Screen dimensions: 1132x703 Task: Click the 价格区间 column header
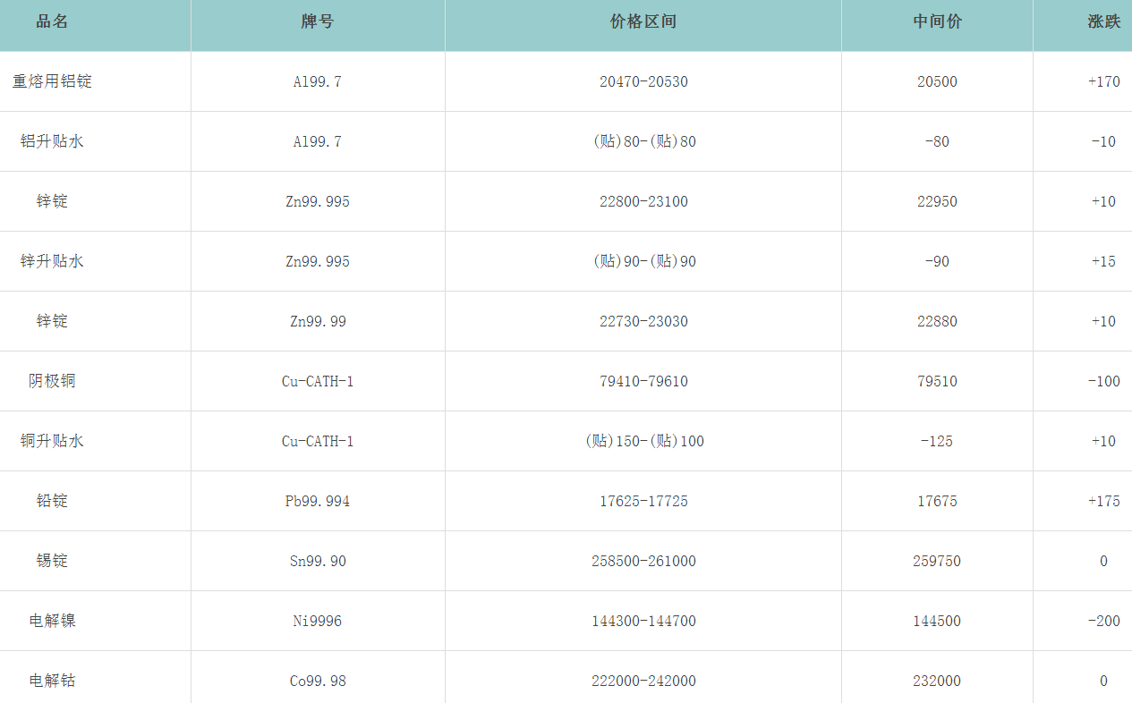pos(643,21)
